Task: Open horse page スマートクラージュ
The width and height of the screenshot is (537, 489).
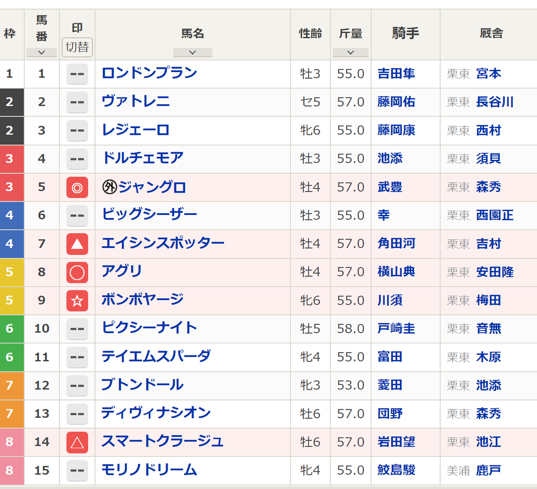Action: pos(162,442)
